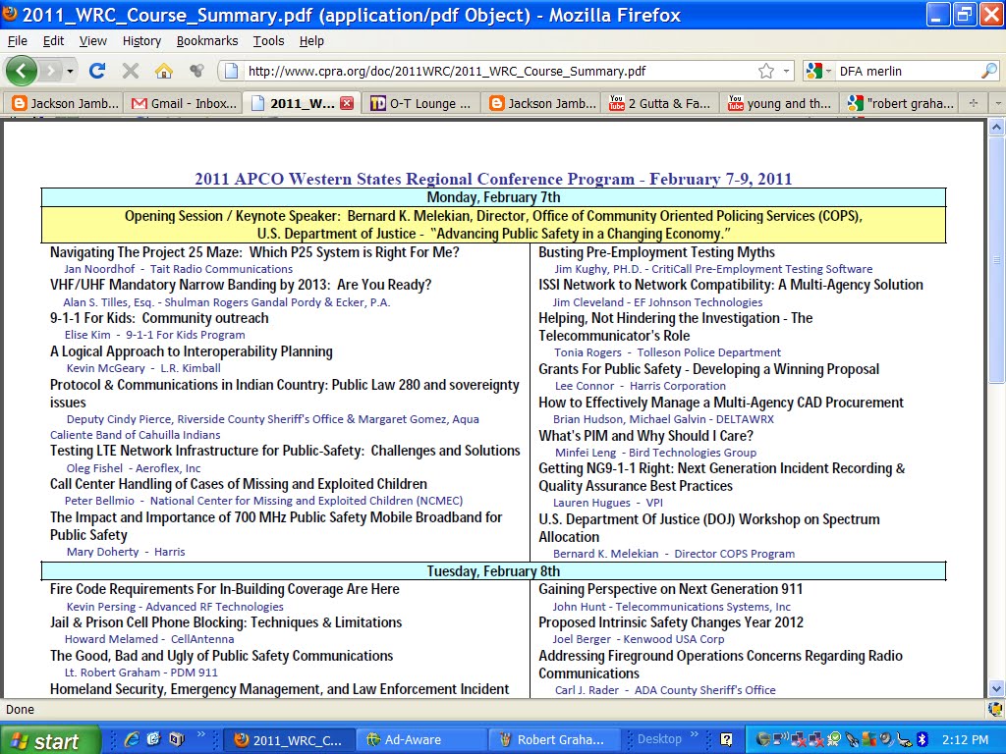1006x754 pixels.
Task: Switch to the 'young and th...' YouTube tab
Action: [779, 103]
